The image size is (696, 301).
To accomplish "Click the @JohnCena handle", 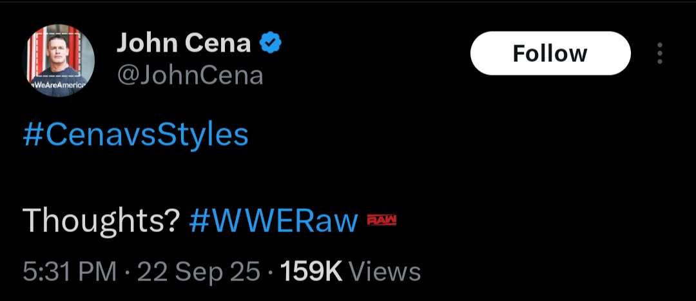I will [x=189, y=75].
